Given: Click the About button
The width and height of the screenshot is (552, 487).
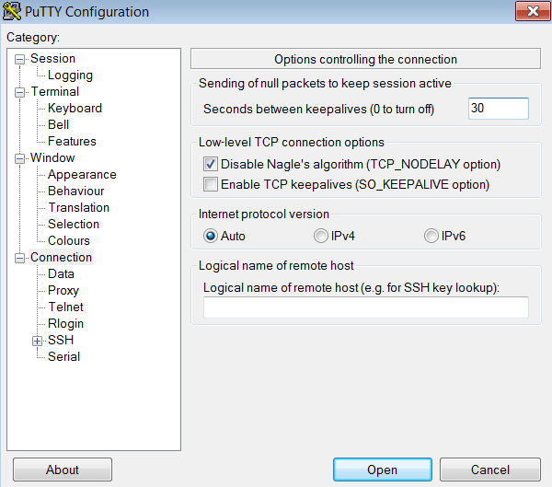Looking at the screenshot, I should [63, 470].
